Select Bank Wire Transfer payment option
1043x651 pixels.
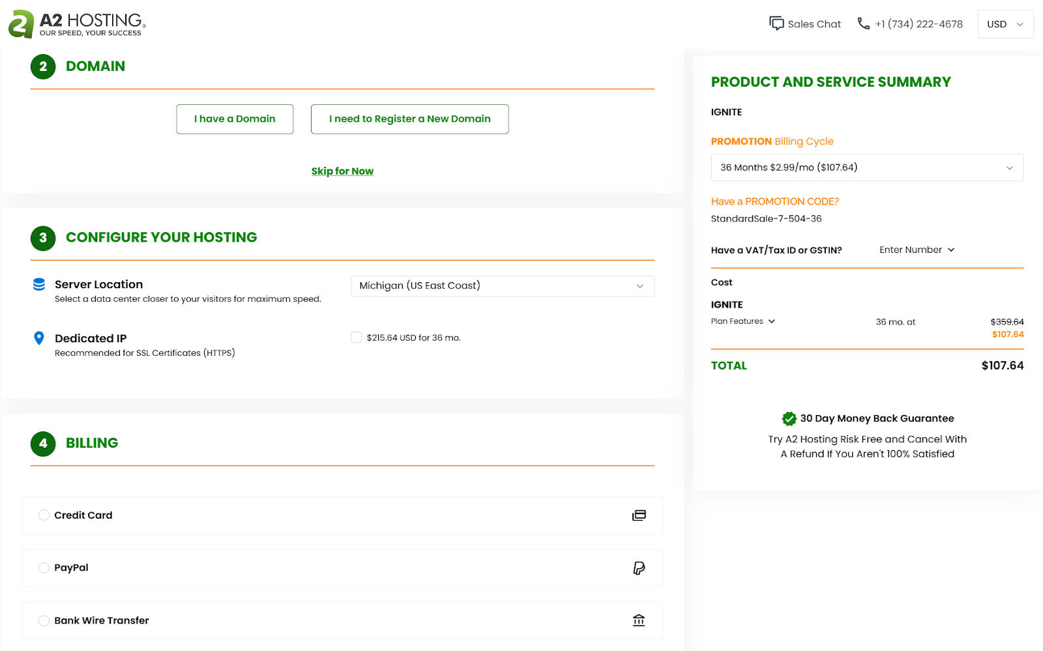tap(44, 620)
